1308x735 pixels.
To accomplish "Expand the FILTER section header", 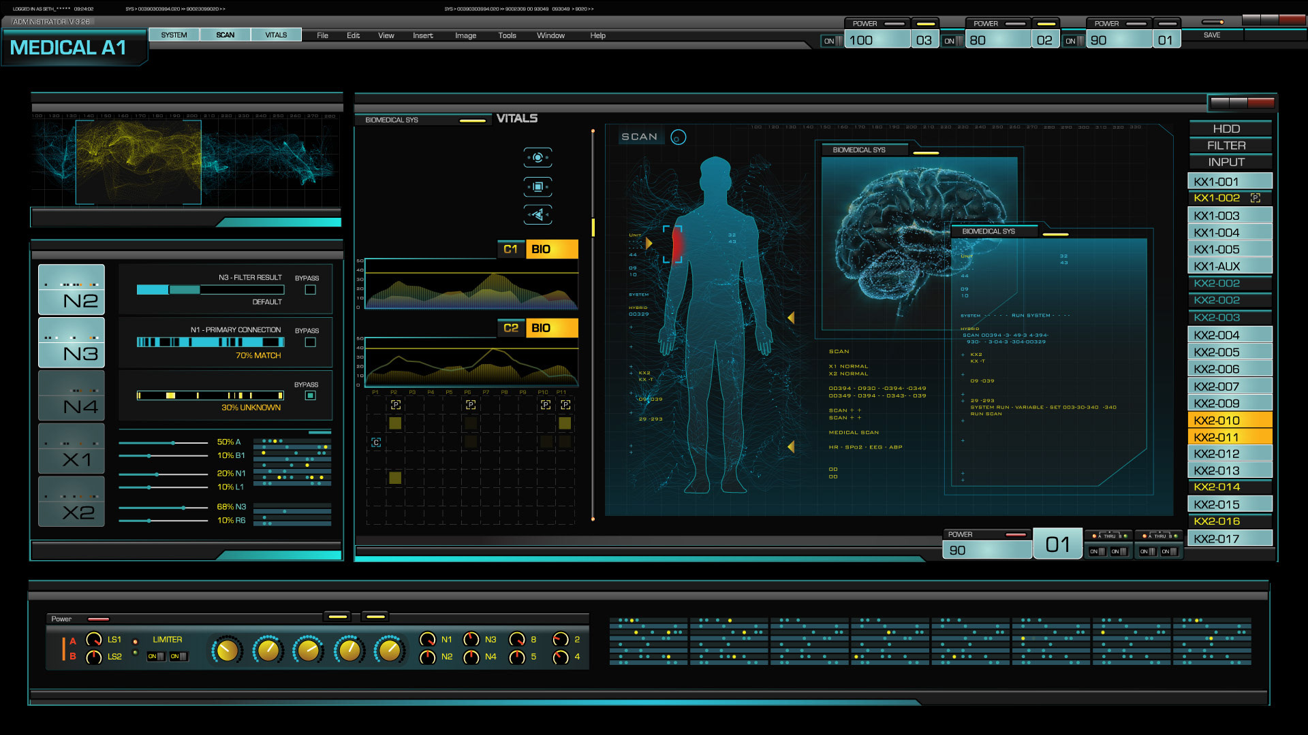I will tap(1226, 146).
